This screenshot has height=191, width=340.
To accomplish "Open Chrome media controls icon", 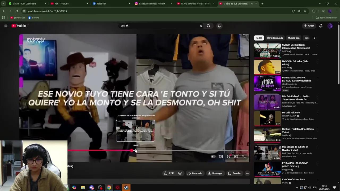I will (323, 11).
